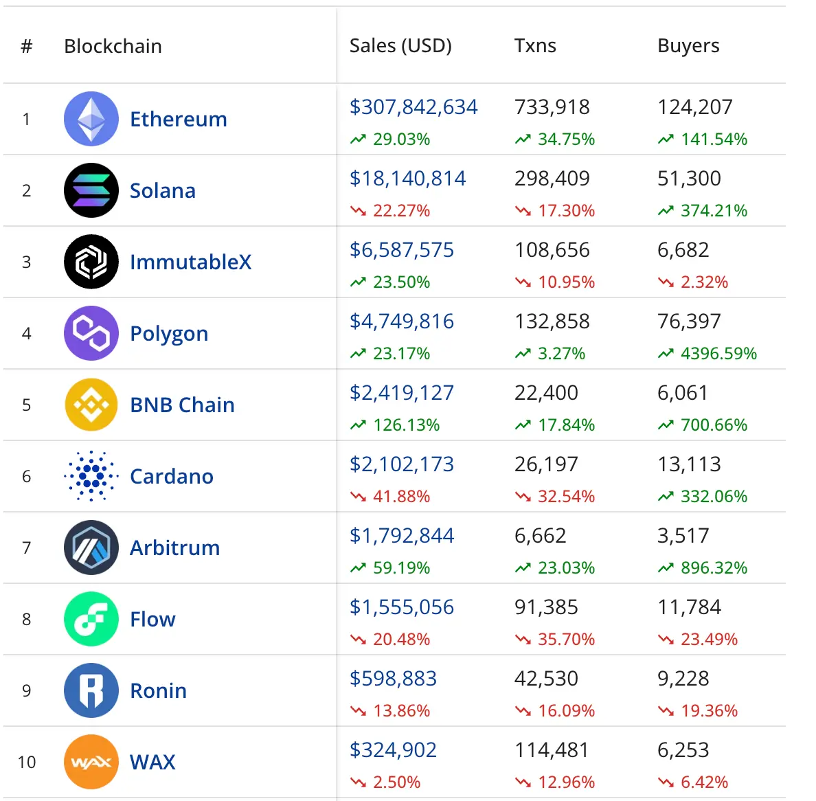Select Polygon transactions count 132,858

click(552, 321)
